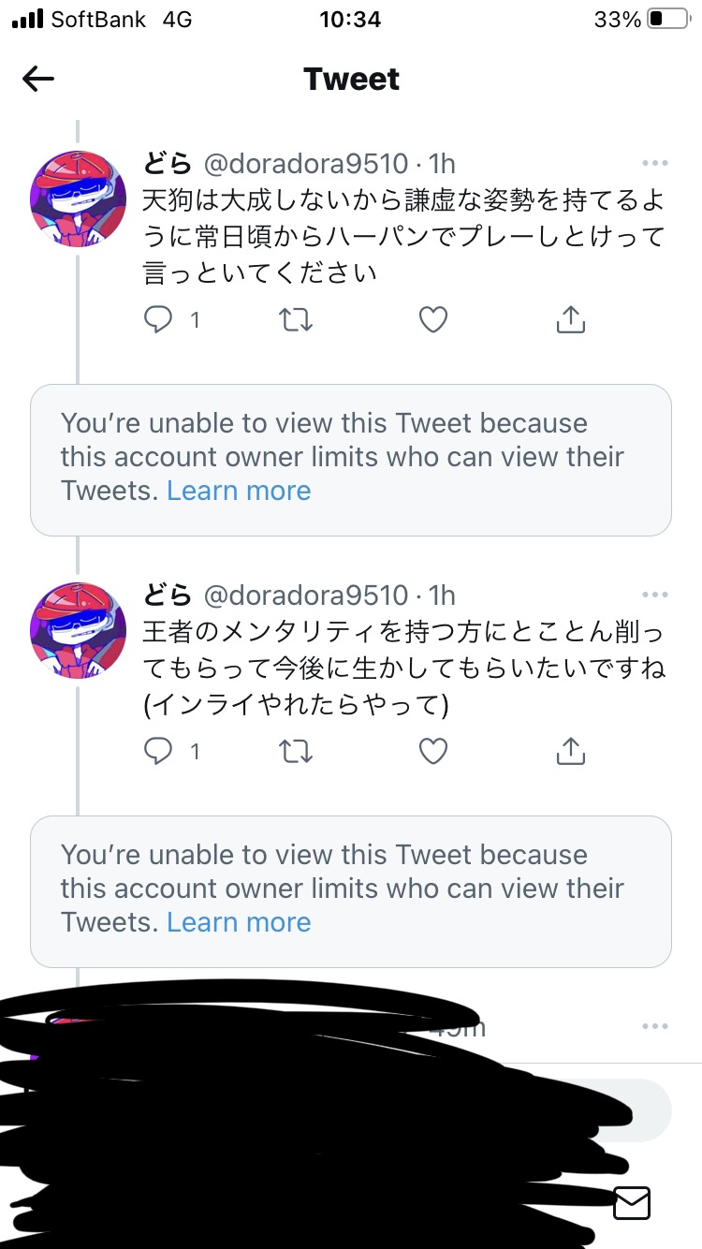Open first Learn more link

(239, 491)
